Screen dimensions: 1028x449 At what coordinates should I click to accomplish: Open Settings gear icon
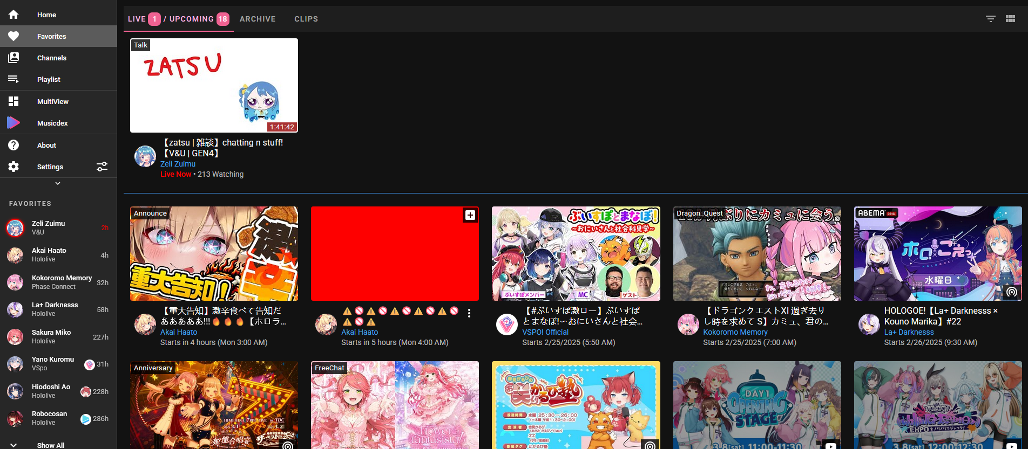coord(13,167)
